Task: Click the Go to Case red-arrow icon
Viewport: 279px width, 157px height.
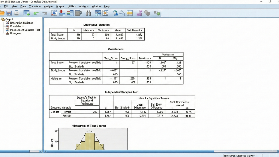Action: click(x=62, y=13)
